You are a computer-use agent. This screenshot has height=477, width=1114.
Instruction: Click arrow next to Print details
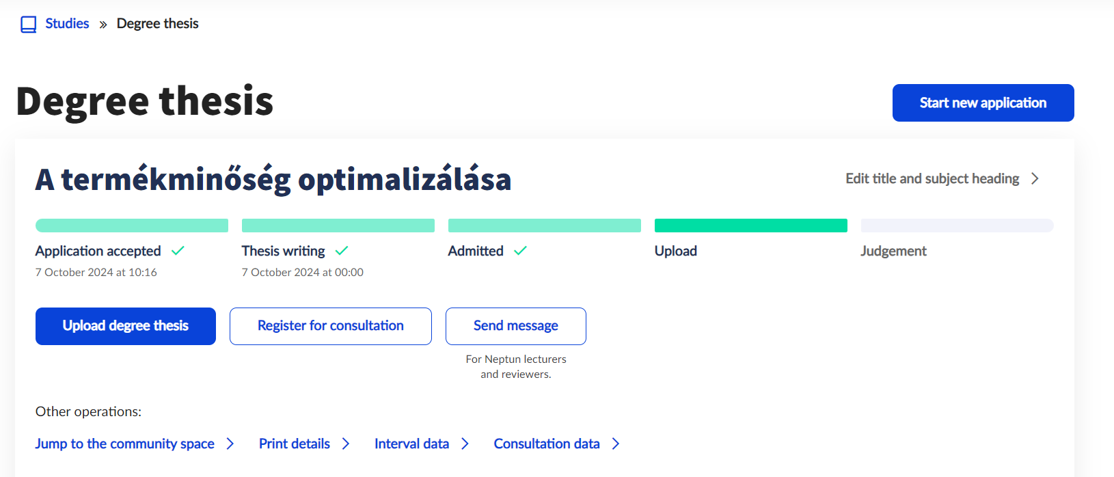coord(346,444)
